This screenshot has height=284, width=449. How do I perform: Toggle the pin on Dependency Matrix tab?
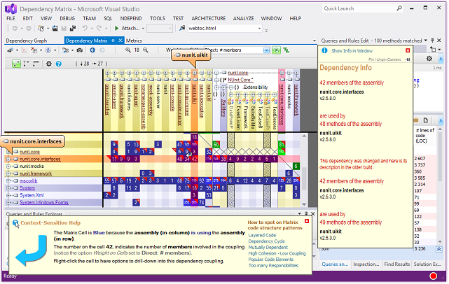tap(113, 41)
